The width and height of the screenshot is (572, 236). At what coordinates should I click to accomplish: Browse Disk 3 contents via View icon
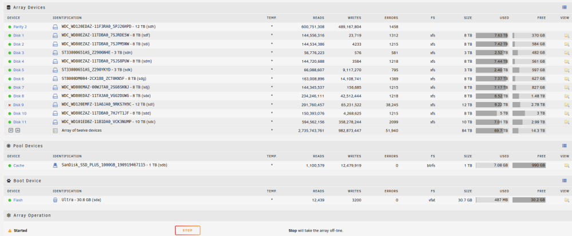pyautogui.click(x=566, y=53)
